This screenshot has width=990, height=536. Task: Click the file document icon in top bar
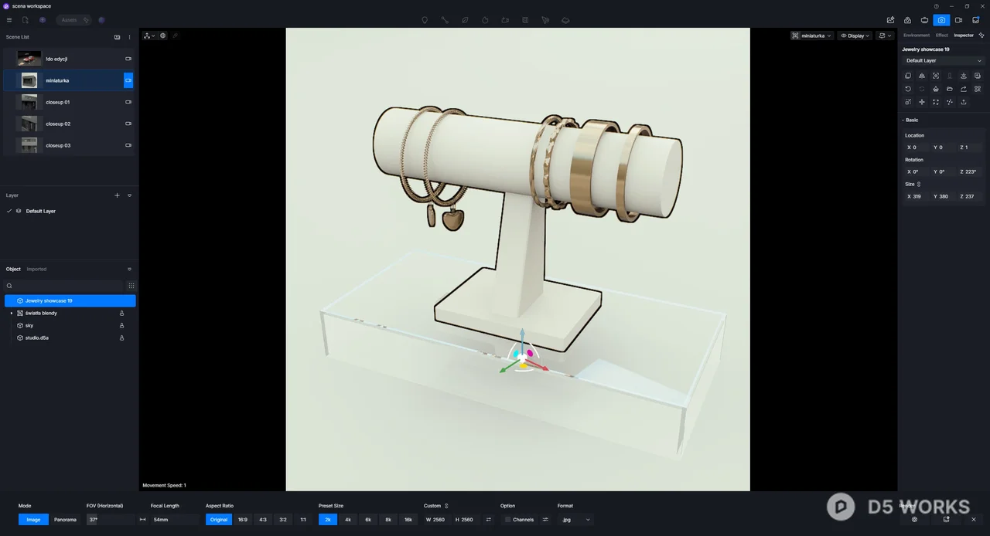26,20
